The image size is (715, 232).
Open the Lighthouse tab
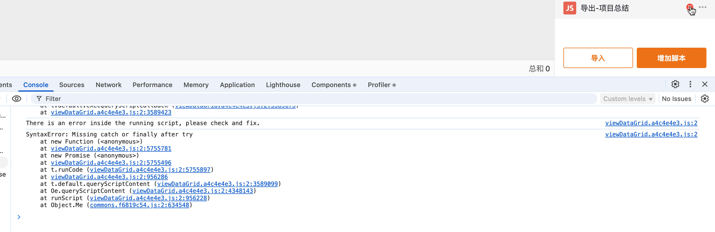tap(283, 85)
